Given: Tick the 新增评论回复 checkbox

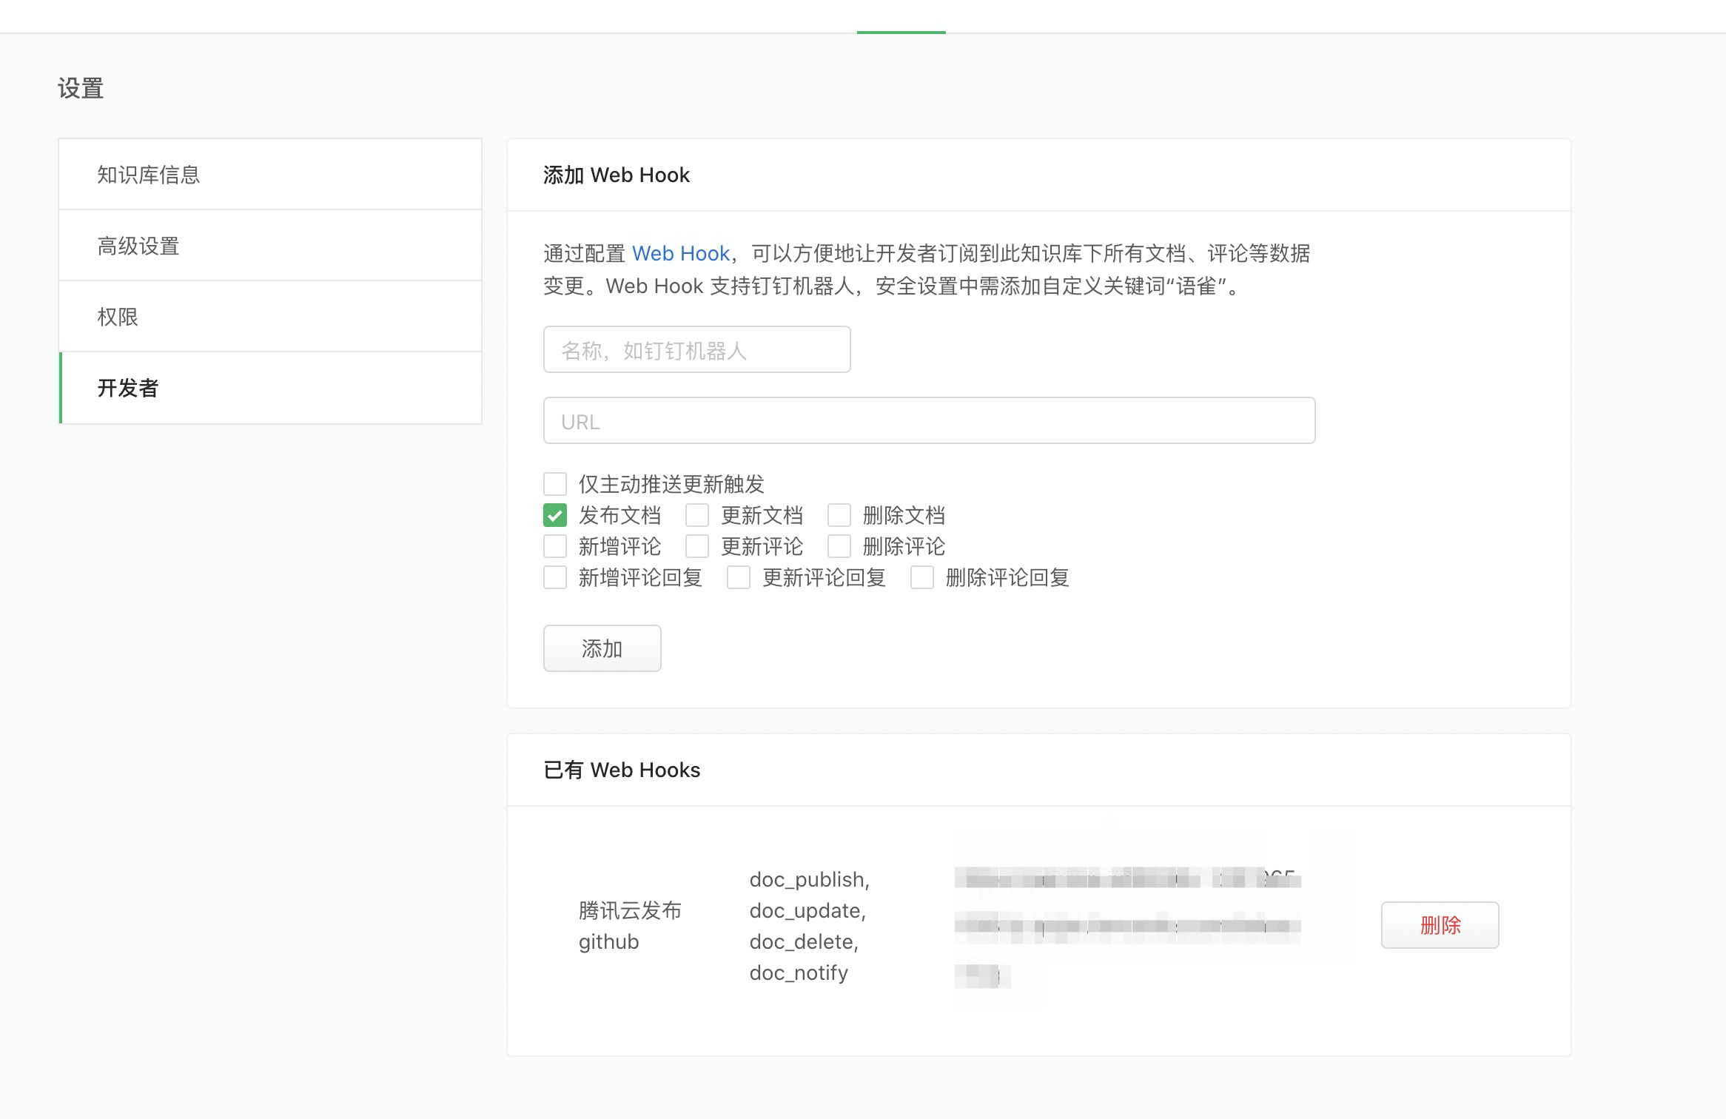Looking at the screenshot, I should click(x=555, y=577).
